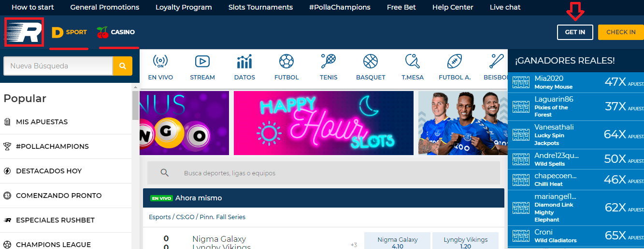Click the slot icon beside Mia2020
Viewport: 644px width, 249px height.
(521, 82)
